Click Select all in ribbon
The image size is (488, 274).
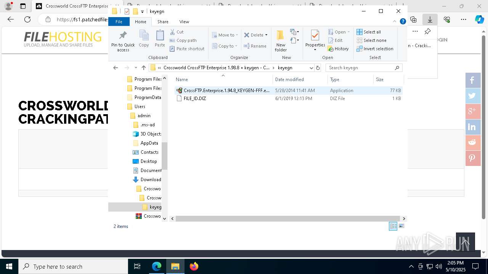[369, 32]
